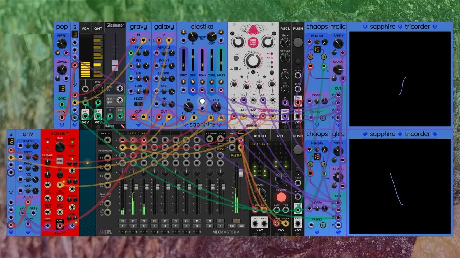The height and width of the screenshot is (258, 460).
Task: Click the frolic CHAOS knob
Action: coord(338,70)
